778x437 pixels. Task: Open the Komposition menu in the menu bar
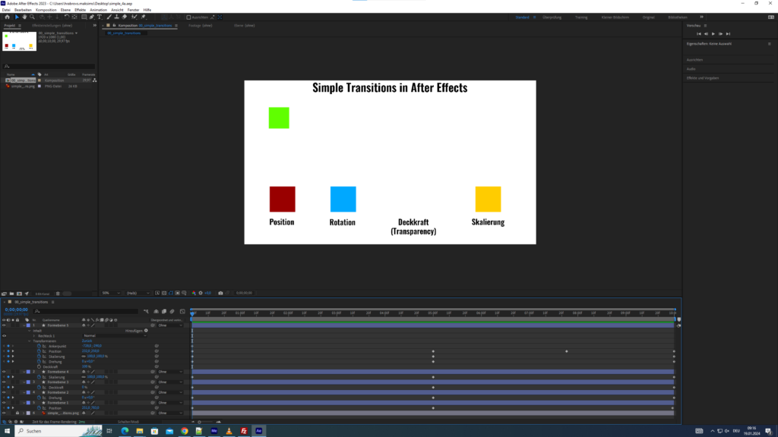click(x=44, y=9)
